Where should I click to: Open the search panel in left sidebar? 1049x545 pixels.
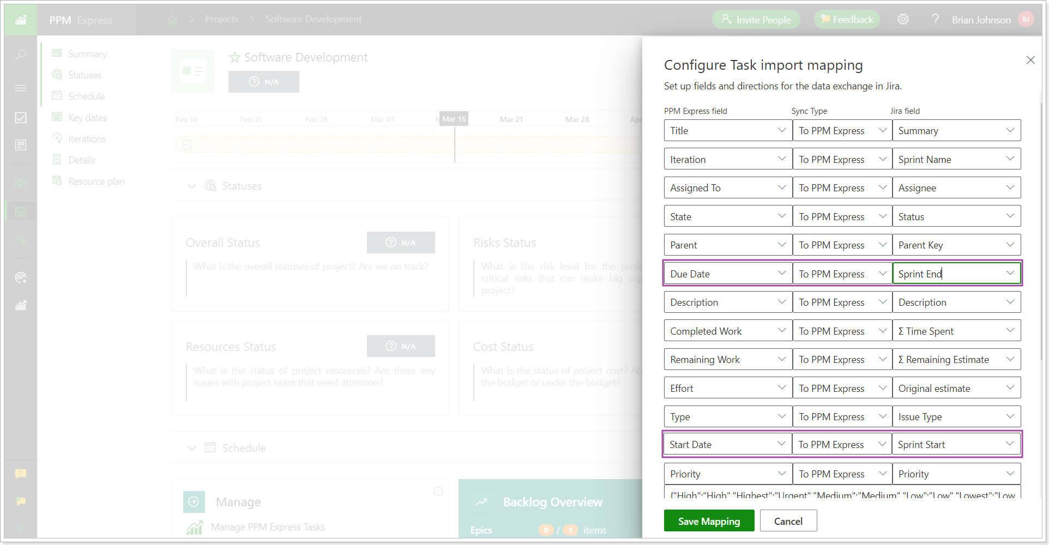coord(21,55)
